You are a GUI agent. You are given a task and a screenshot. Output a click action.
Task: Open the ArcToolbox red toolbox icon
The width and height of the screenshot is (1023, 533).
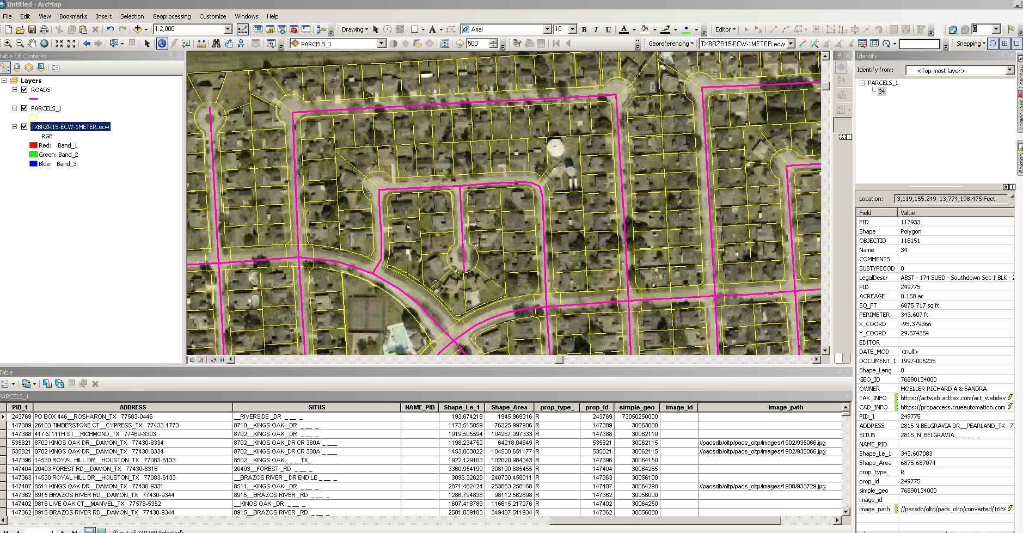click(x=294, y=29)
